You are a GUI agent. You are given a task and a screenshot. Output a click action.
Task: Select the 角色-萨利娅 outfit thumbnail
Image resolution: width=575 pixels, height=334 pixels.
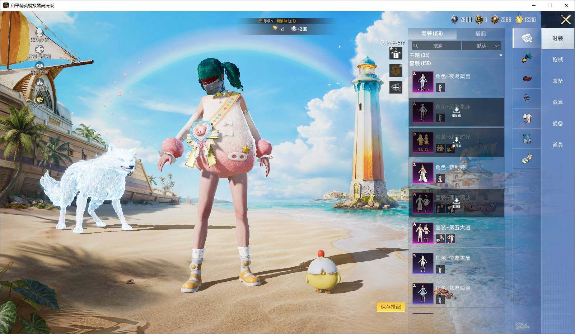(x=422, y=173)
